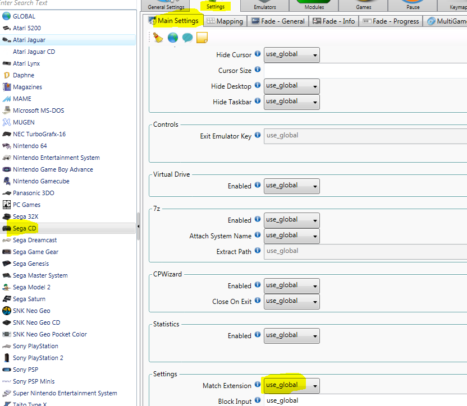Screen dimensions: 467x406
Task: Expand the Virtual Drive Enabled dropdown
Action: pyautogui.click(x=291, y=186)
